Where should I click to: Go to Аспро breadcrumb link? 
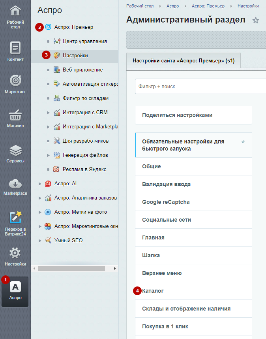tap(173, 6)
